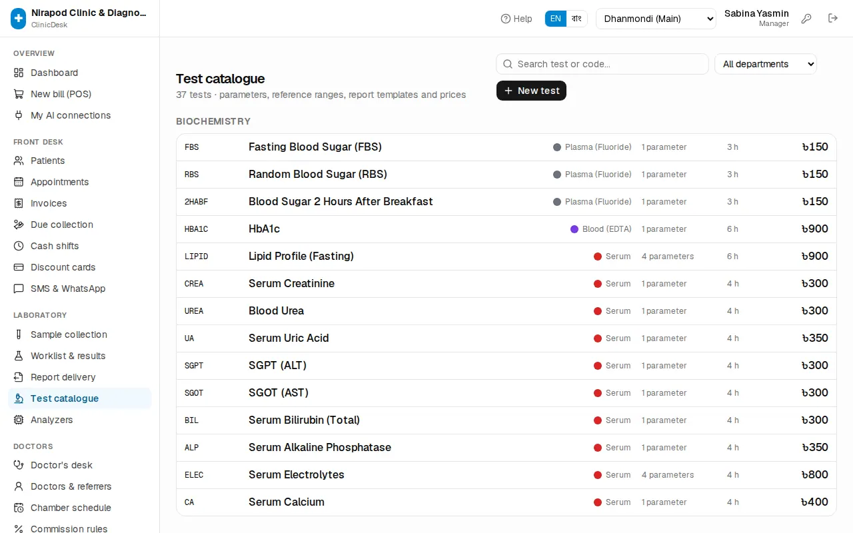Click the Sabina Yasmin user name
853x533 pixels.
coord(756,13)
